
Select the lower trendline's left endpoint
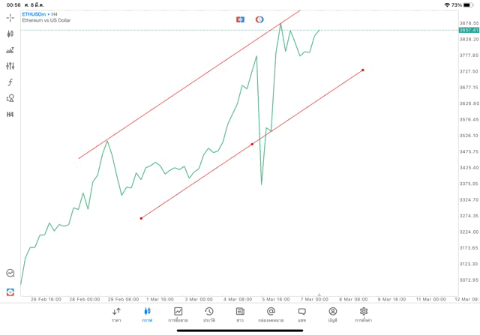tap(141, 218)
